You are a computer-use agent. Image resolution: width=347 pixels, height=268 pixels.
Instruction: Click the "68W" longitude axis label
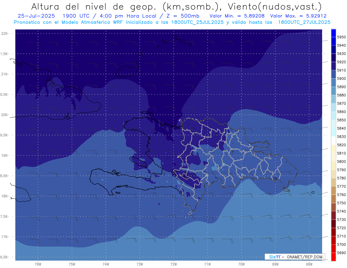(309, 264)
